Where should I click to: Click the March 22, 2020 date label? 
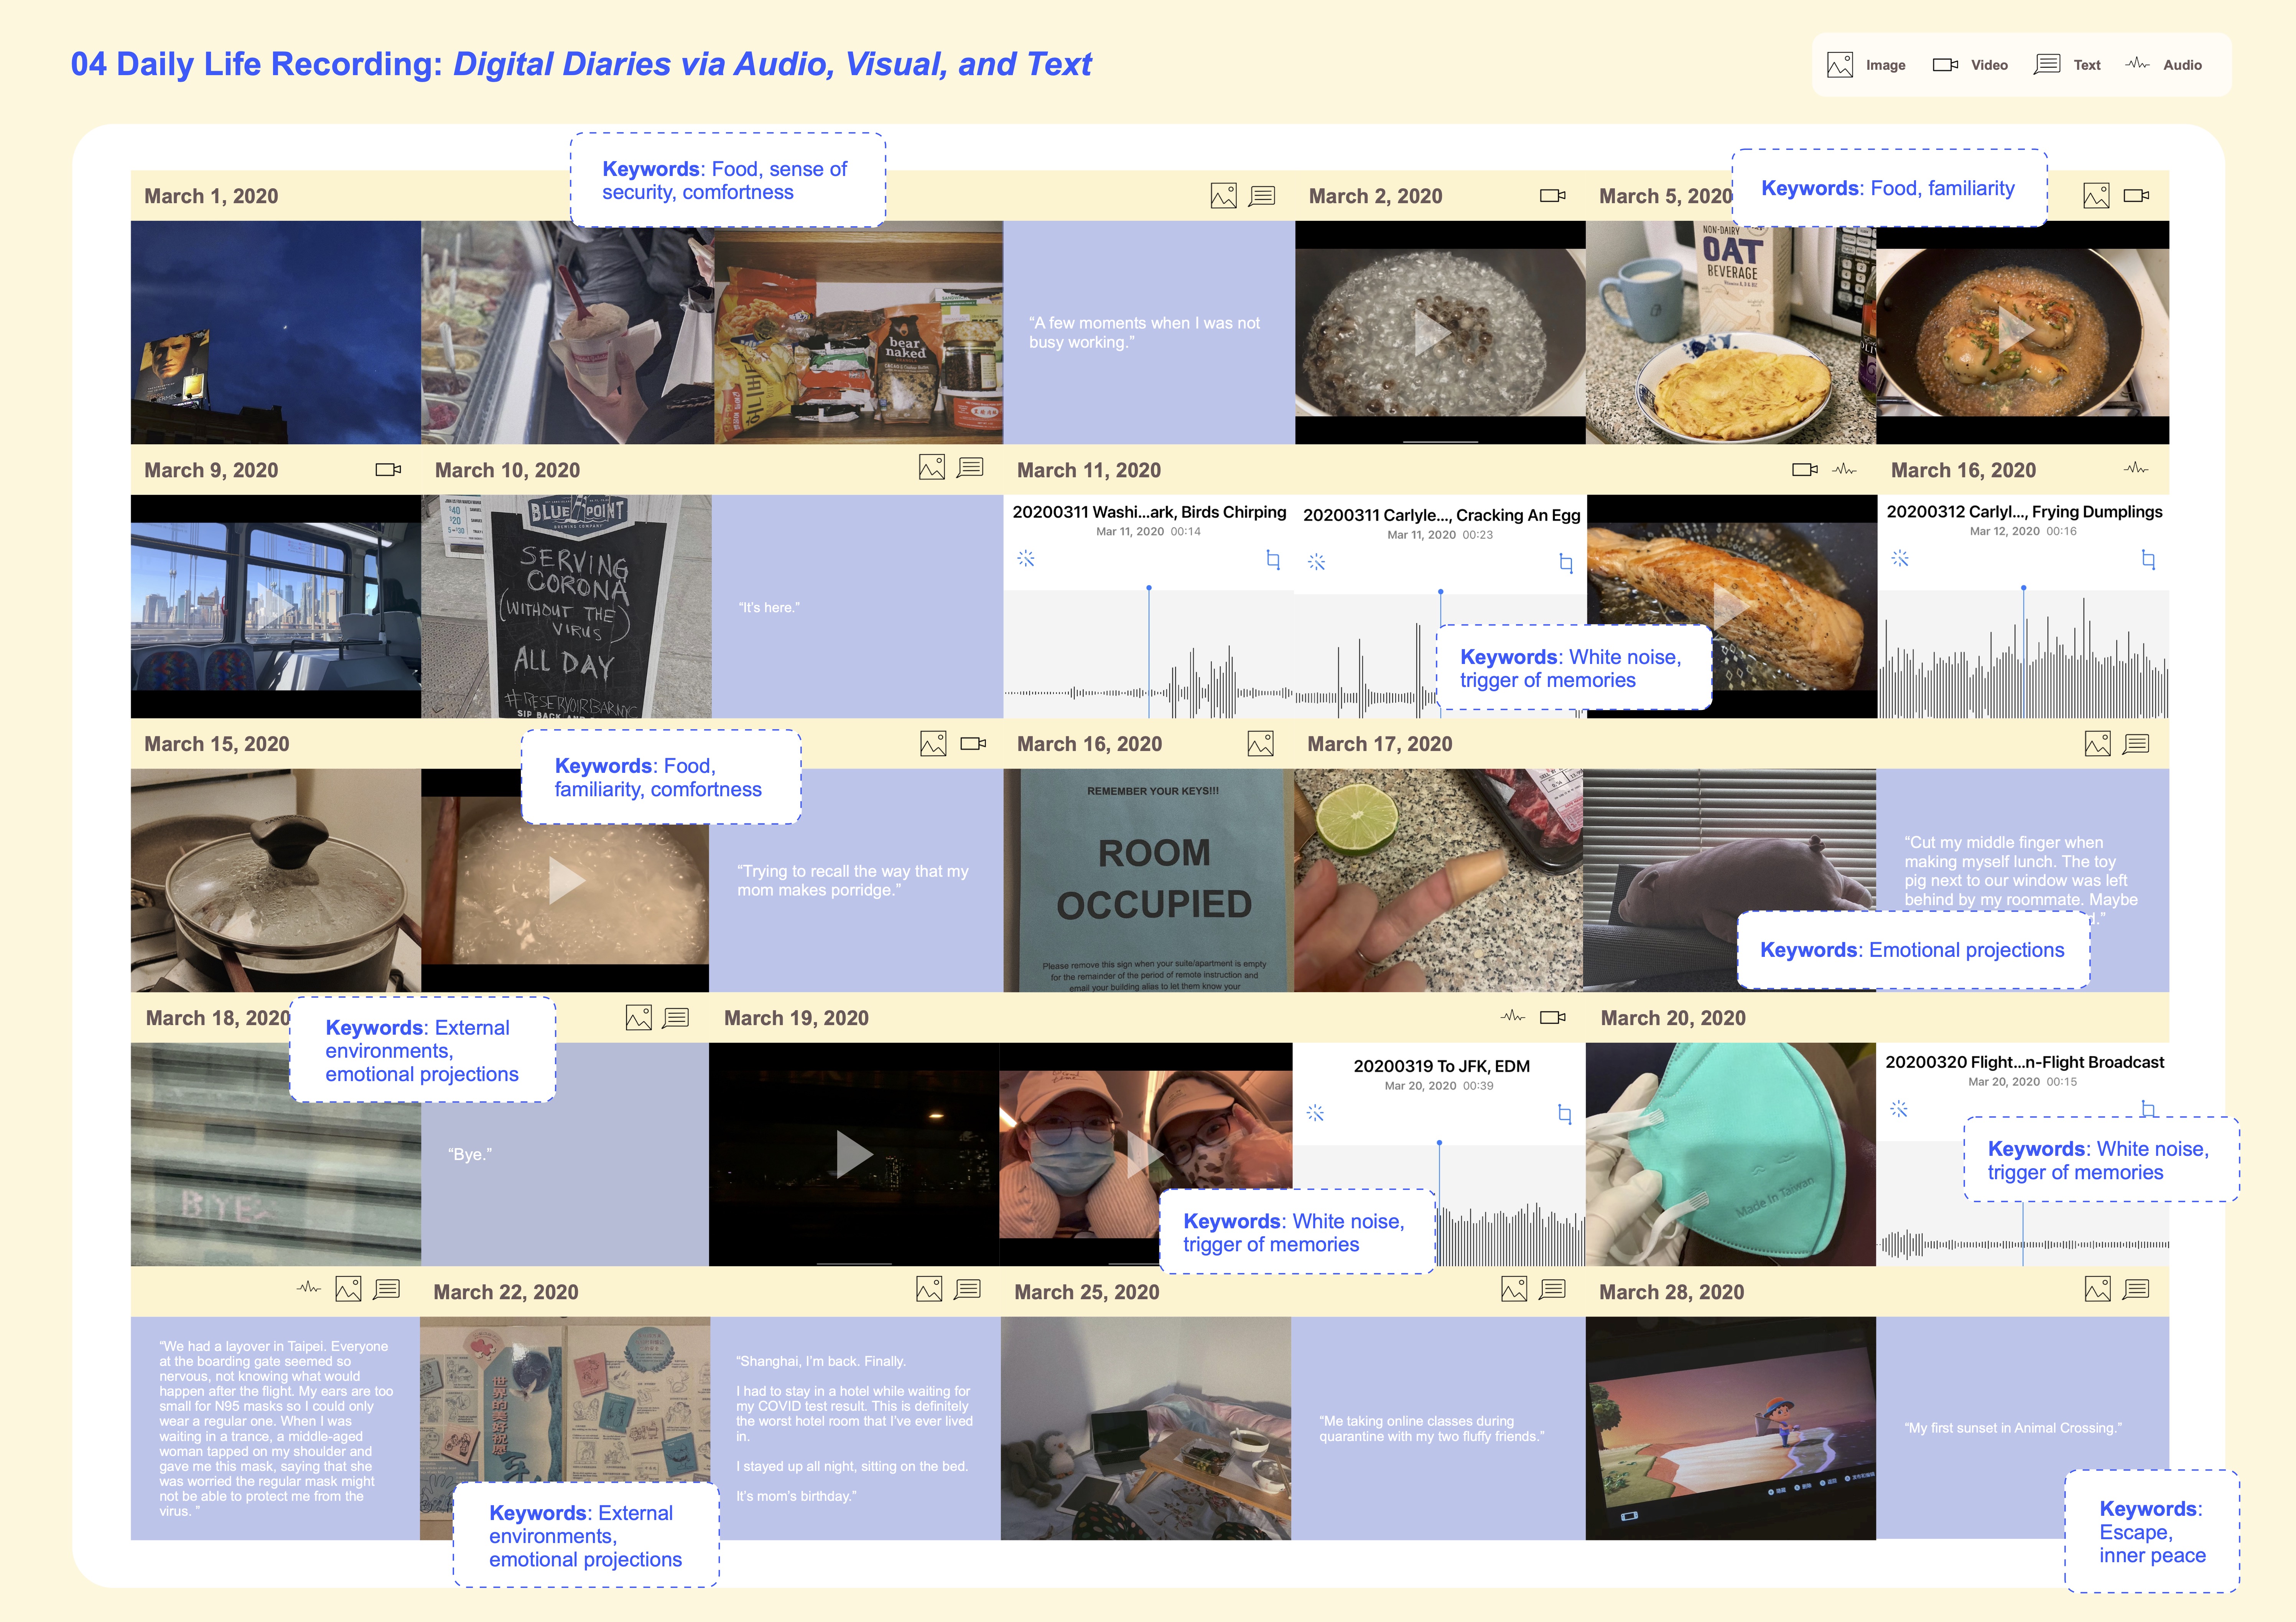coord(506,1292)
